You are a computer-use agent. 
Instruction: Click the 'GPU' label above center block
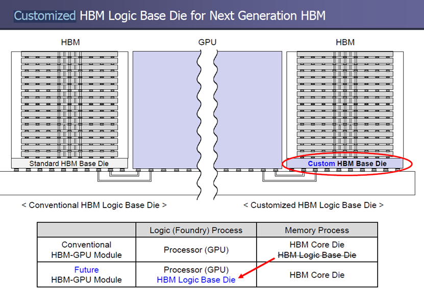[207, 42]
